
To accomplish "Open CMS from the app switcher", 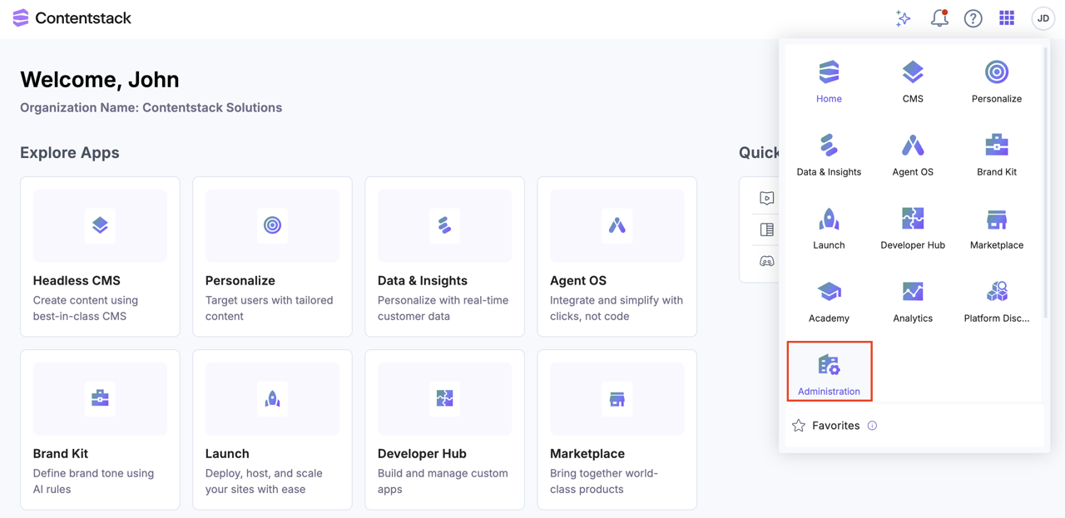I will 913,81.
